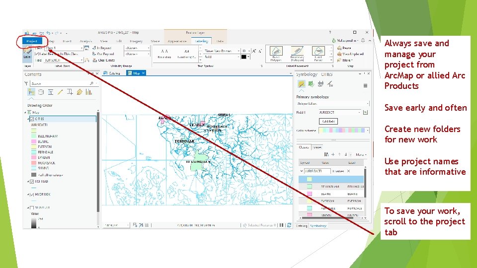Click Pause labeling button
Viewport: 477px width, 268px height.
click(x=344, y=48)
